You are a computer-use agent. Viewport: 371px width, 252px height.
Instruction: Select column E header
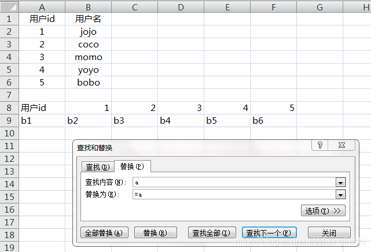pyautogui.click(x=227, y=7)
